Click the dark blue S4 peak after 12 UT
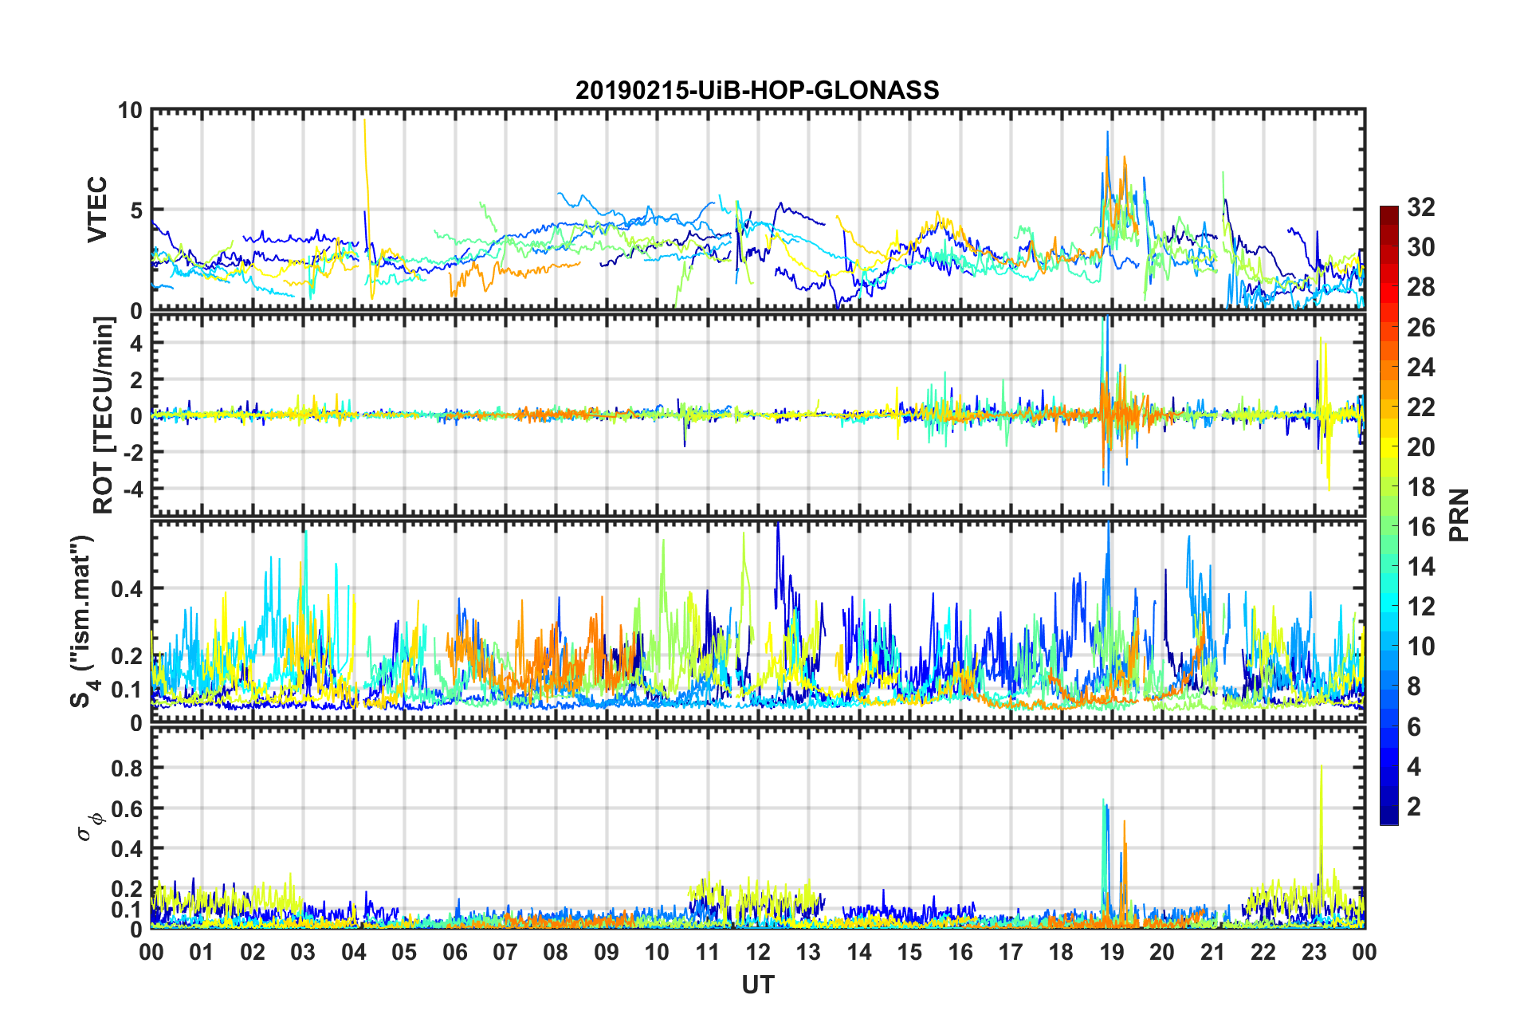1516x1030 pixels. tap(778, 558)
